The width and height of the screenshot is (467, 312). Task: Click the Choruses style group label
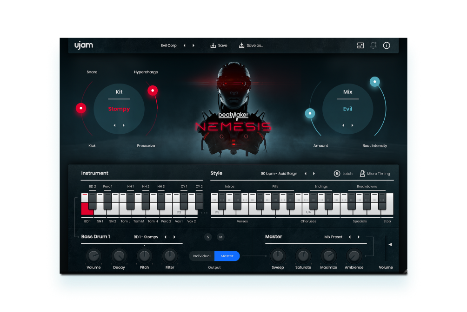[x=308, y=221]
